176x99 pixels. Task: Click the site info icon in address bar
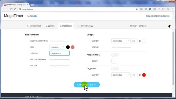pyautogui.click(x=20, y=9)
